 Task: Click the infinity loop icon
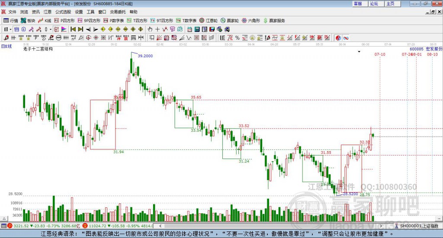346,38
